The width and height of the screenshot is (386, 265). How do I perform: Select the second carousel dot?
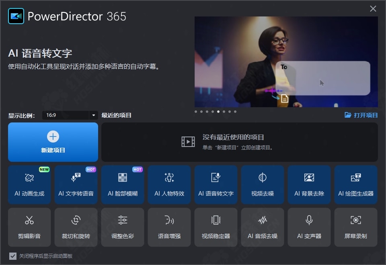point(201,112)
